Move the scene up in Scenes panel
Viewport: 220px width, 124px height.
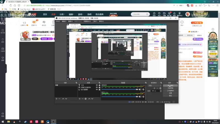[x=63, y=99]
